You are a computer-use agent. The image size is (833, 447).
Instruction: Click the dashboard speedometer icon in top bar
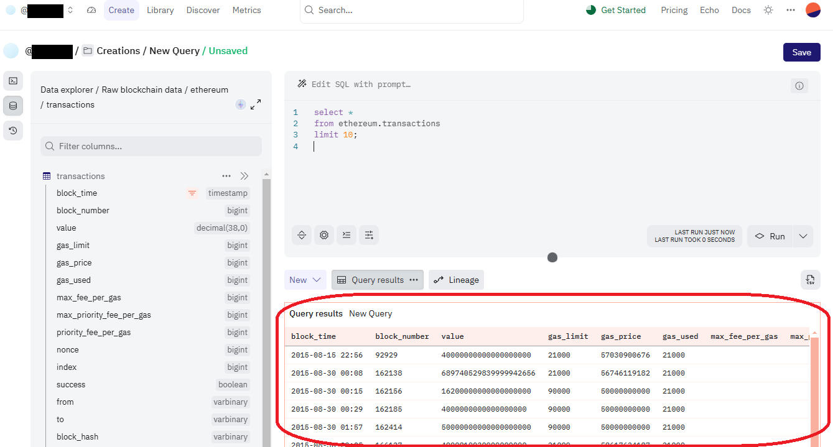(91, 10)
